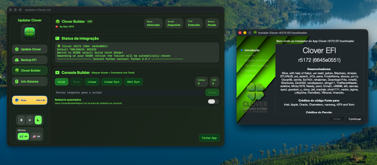Toggle the Relatorio automatico switch

[213, 102]
